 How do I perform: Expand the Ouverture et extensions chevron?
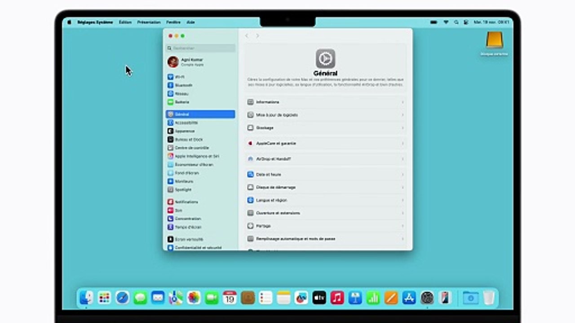click(x=402, y=213)
